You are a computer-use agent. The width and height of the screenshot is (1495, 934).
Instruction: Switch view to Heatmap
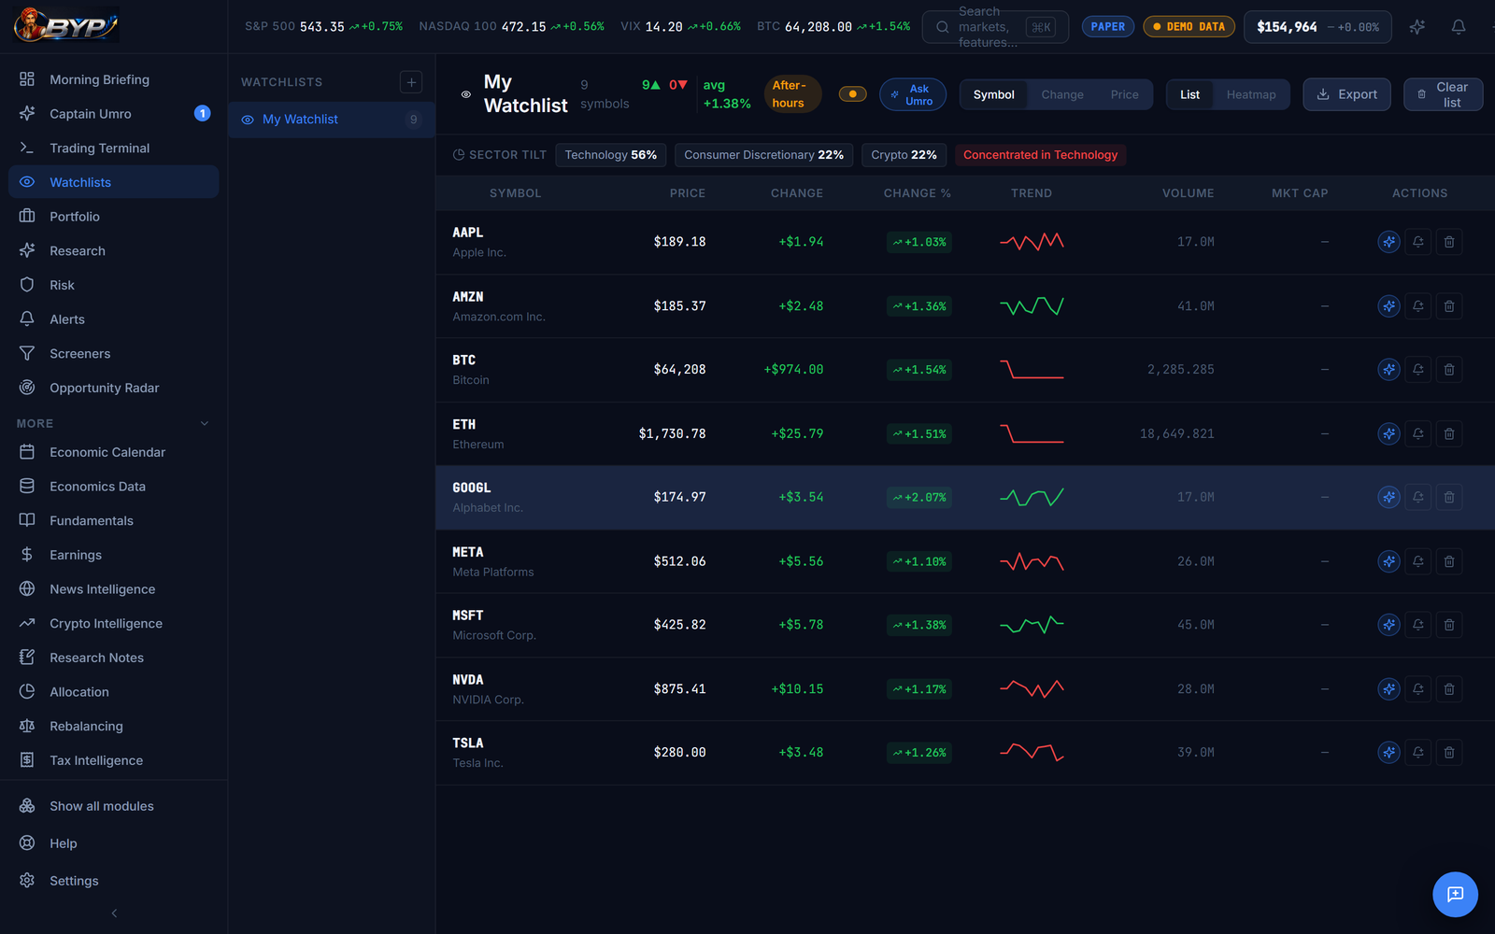1251,94
